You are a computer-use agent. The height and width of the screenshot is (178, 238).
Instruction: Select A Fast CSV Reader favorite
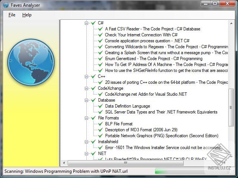point(152,29)
